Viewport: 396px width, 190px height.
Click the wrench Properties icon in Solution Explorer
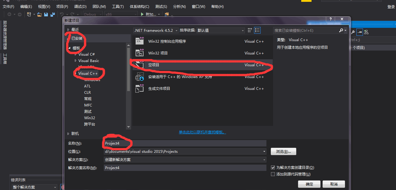tap(353, 32)
